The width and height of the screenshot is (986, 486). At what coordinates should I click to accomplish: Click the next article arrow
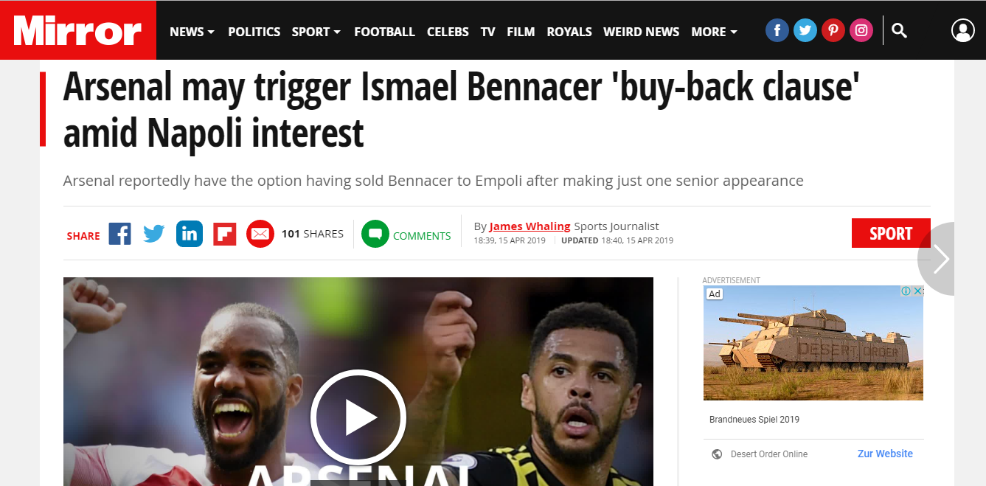coord(942,259)
